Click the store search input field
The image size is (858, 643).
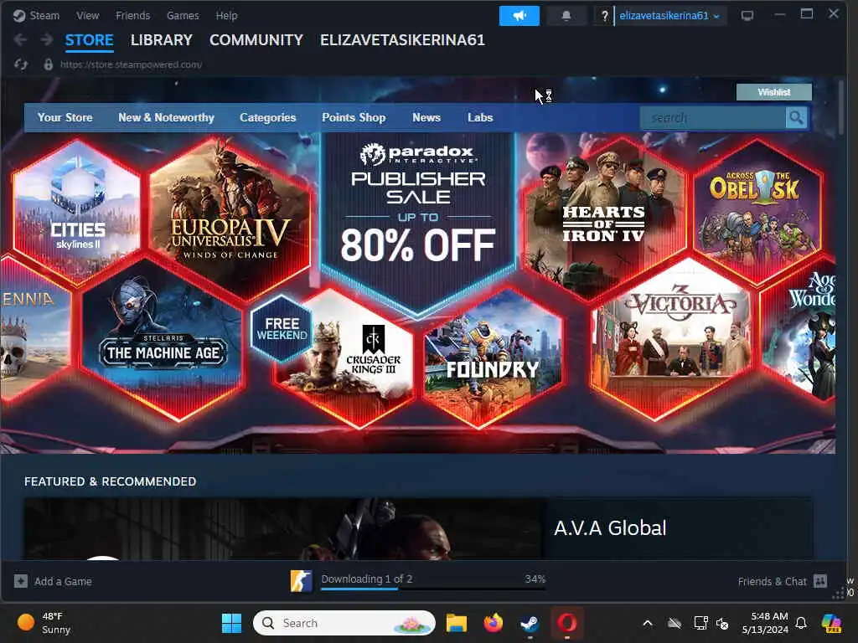pos(712,117)
